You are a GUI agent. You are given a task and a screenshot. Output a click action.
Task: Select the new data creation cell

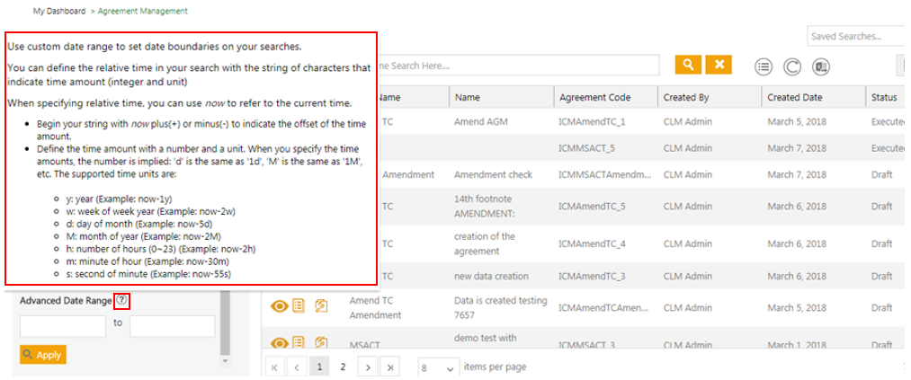pos(492,276)
